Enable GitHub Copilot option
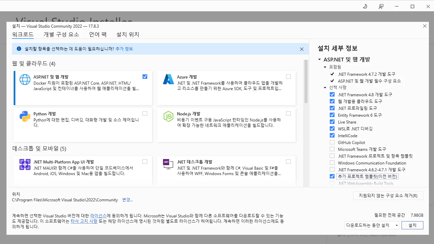 coord(332,142)
